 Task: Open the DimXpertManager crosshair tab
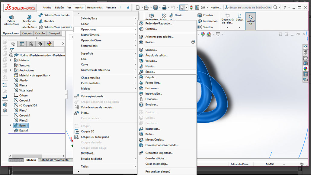[40, 44]
